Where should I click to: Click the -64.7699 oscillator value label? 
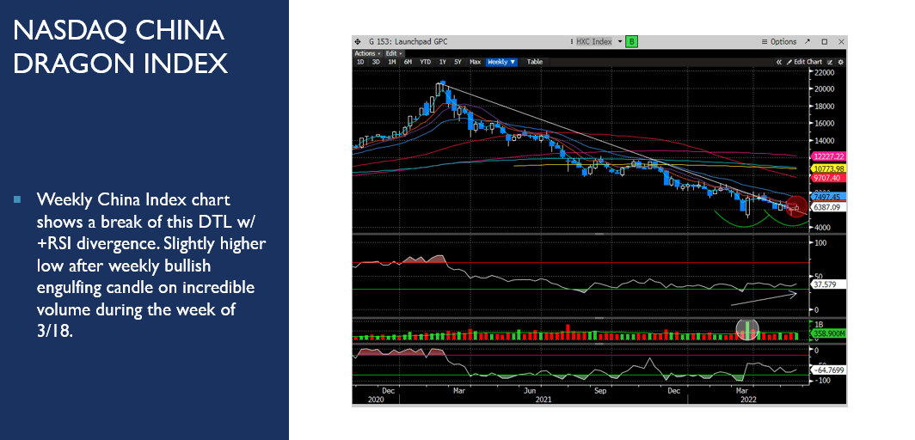829,370
